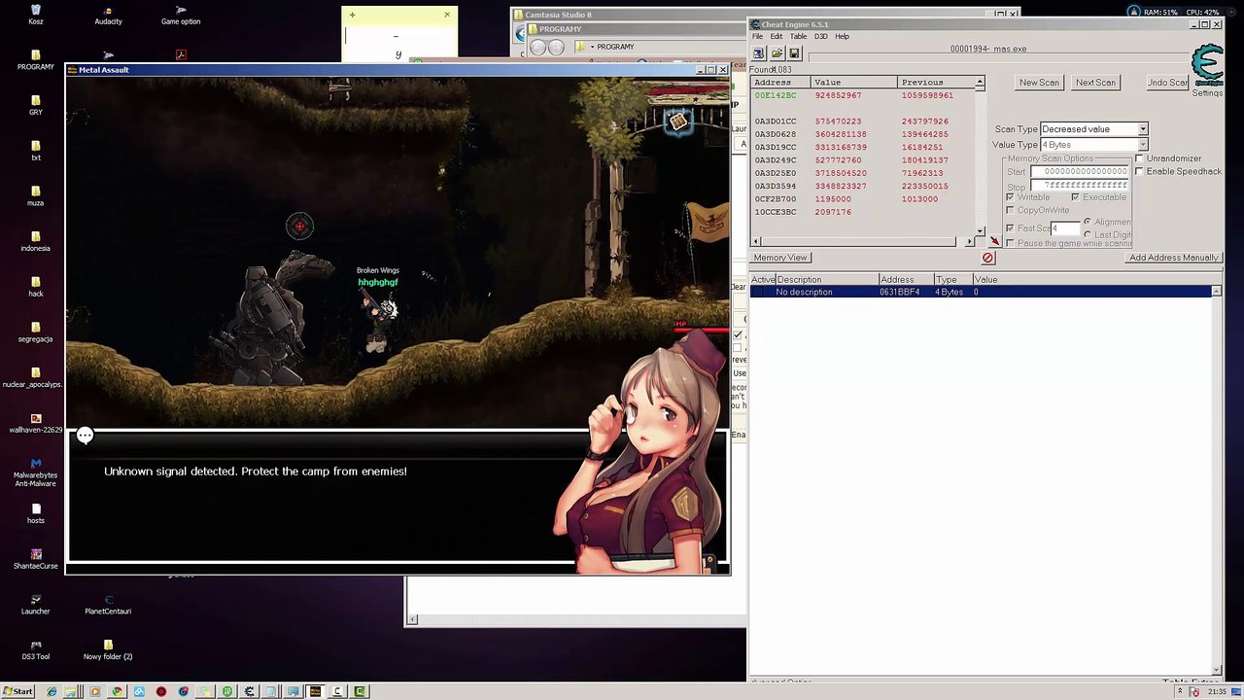The height and width of the screenshot is (700, 1244).
Task: Click the New Scan button
Action: click(1039, 83)
